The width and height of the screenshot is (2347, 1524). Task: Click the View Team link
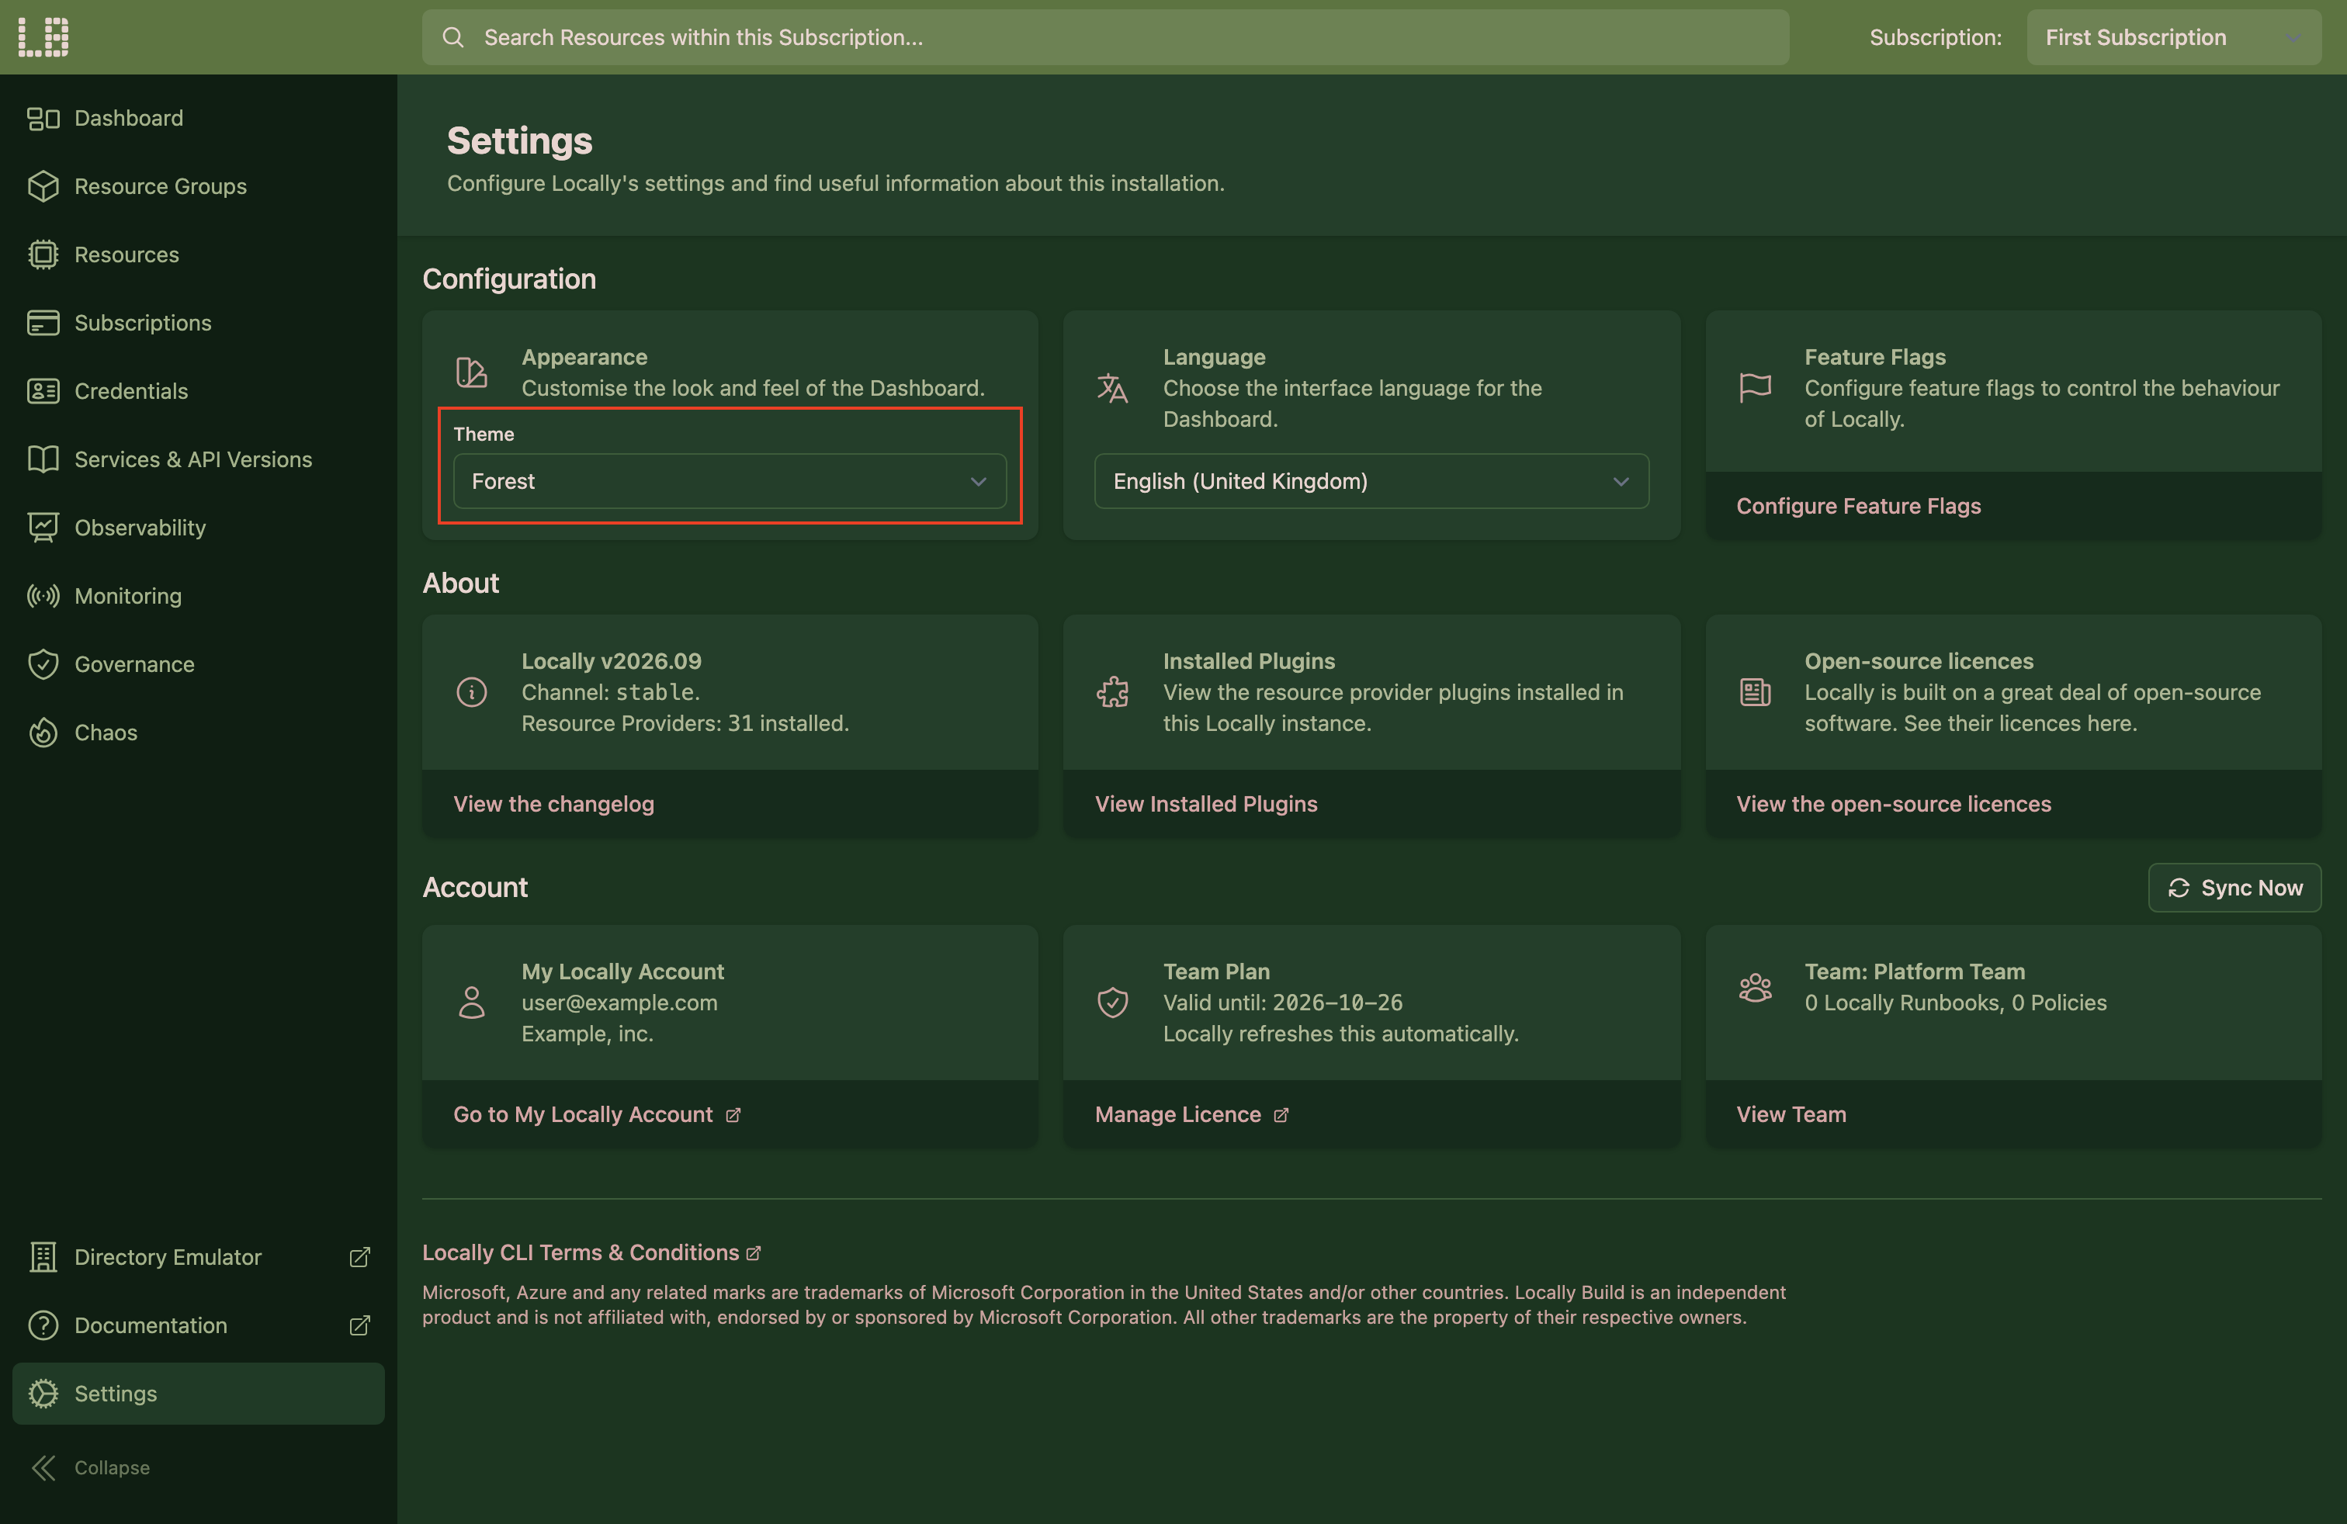[1791, 1114]
